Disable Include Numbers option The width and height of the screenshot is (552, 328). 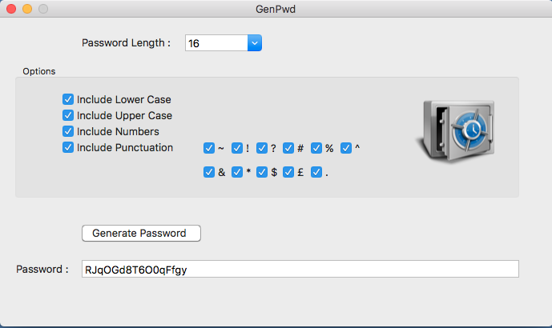tap(68, 131)
